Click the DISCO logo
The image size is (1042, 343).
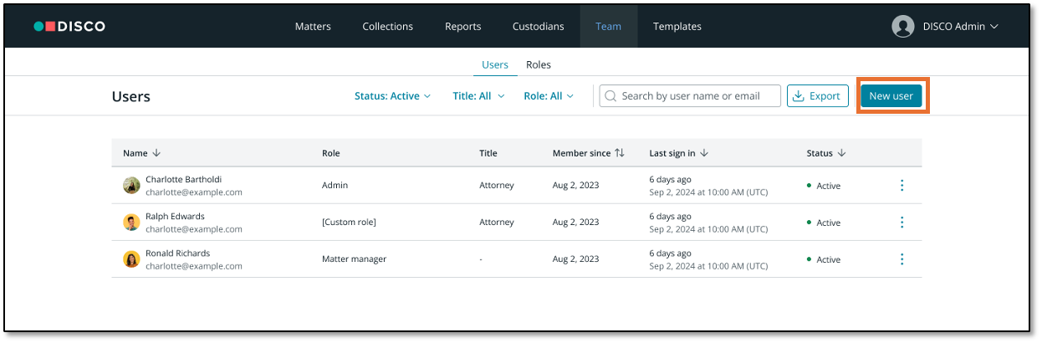[69, 26]
